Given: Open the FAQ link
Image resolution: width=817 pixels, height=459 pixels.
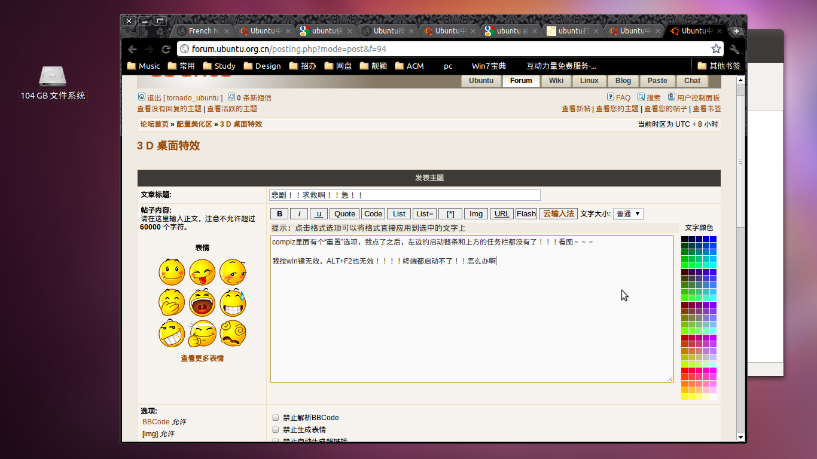Looking at the screenshot, I should [x=623, y=97].
